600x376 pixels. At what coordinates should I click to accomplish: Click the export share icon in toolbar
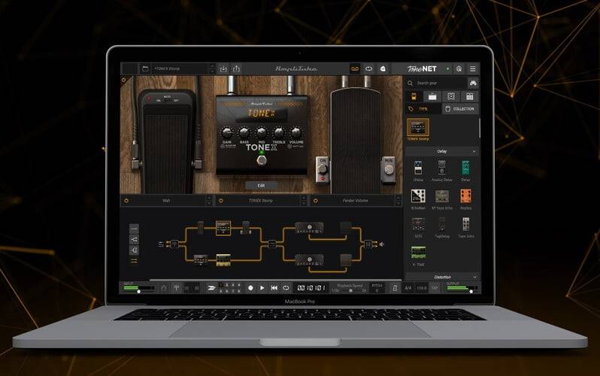click(x=237, y=68)
